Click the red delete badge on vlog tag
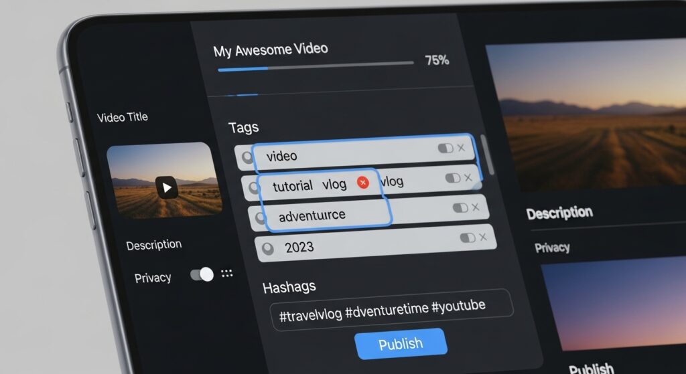This screenshot has width=686, height=374. 363,183
